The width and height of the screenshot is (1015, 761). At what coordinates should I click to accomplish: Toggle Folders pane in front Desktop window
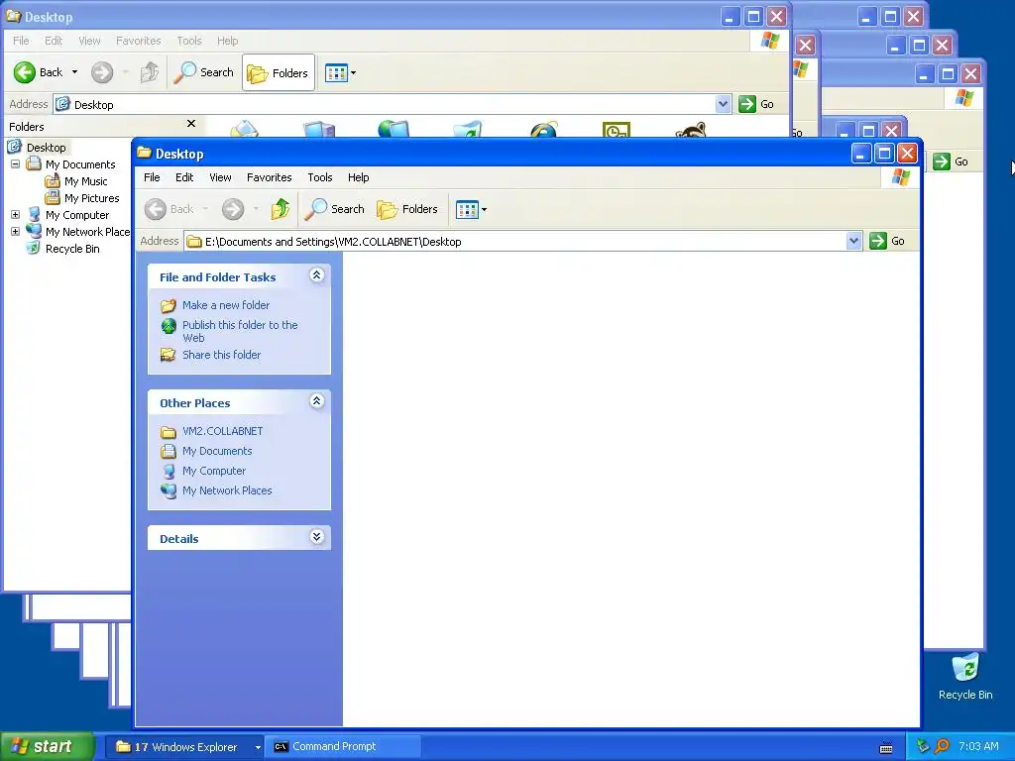[x=407, y=209]
